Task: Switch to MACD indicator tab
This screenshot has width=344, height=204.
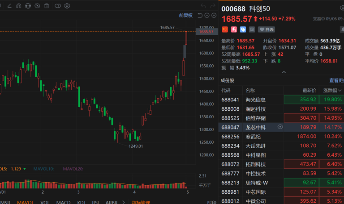Action: point(64,202)
